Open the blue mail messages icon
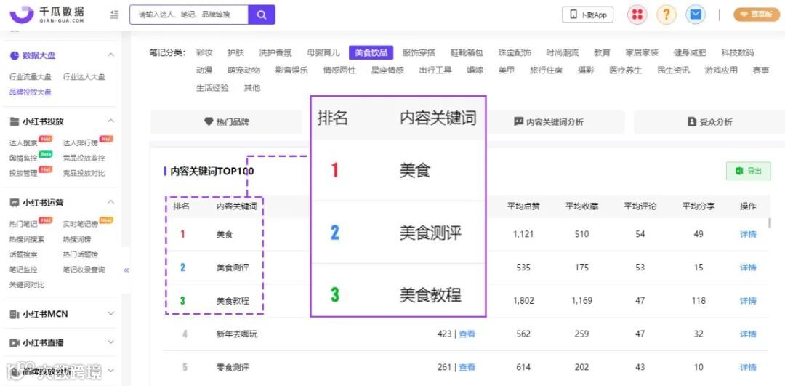The width and height of the screenshot is (785, 386). (696, 15)
